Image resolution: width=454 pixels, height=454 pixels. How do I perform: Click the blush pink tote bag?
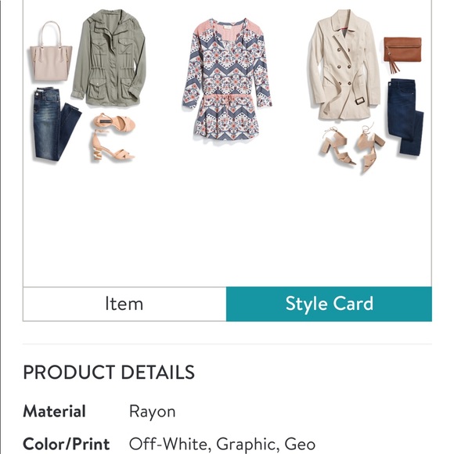(x=51, y=52)
